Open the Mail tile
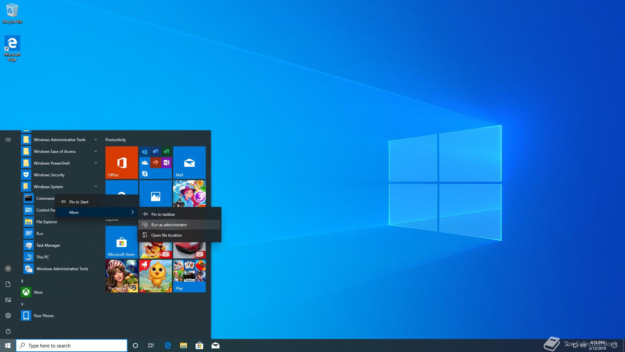The width and height of the screenshot is (625, 352). (189, 162)
